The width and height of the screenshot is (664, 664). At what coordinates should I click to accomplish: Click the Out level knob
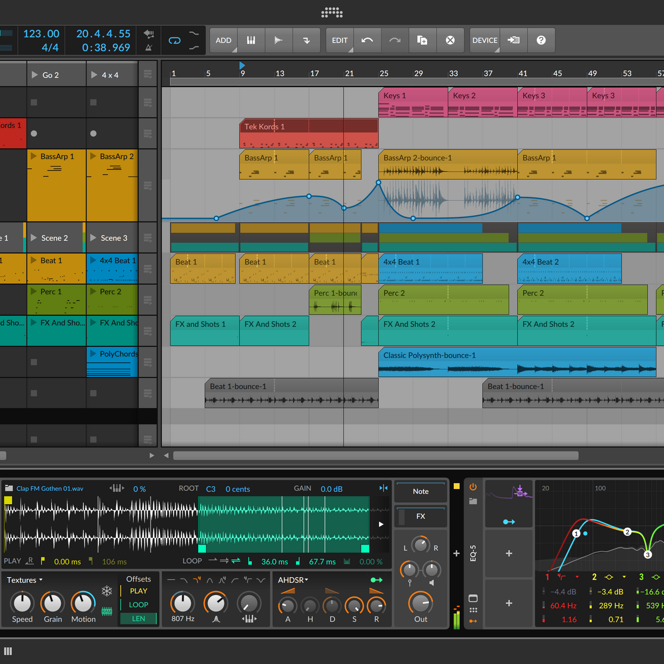[x=421, y=603]
